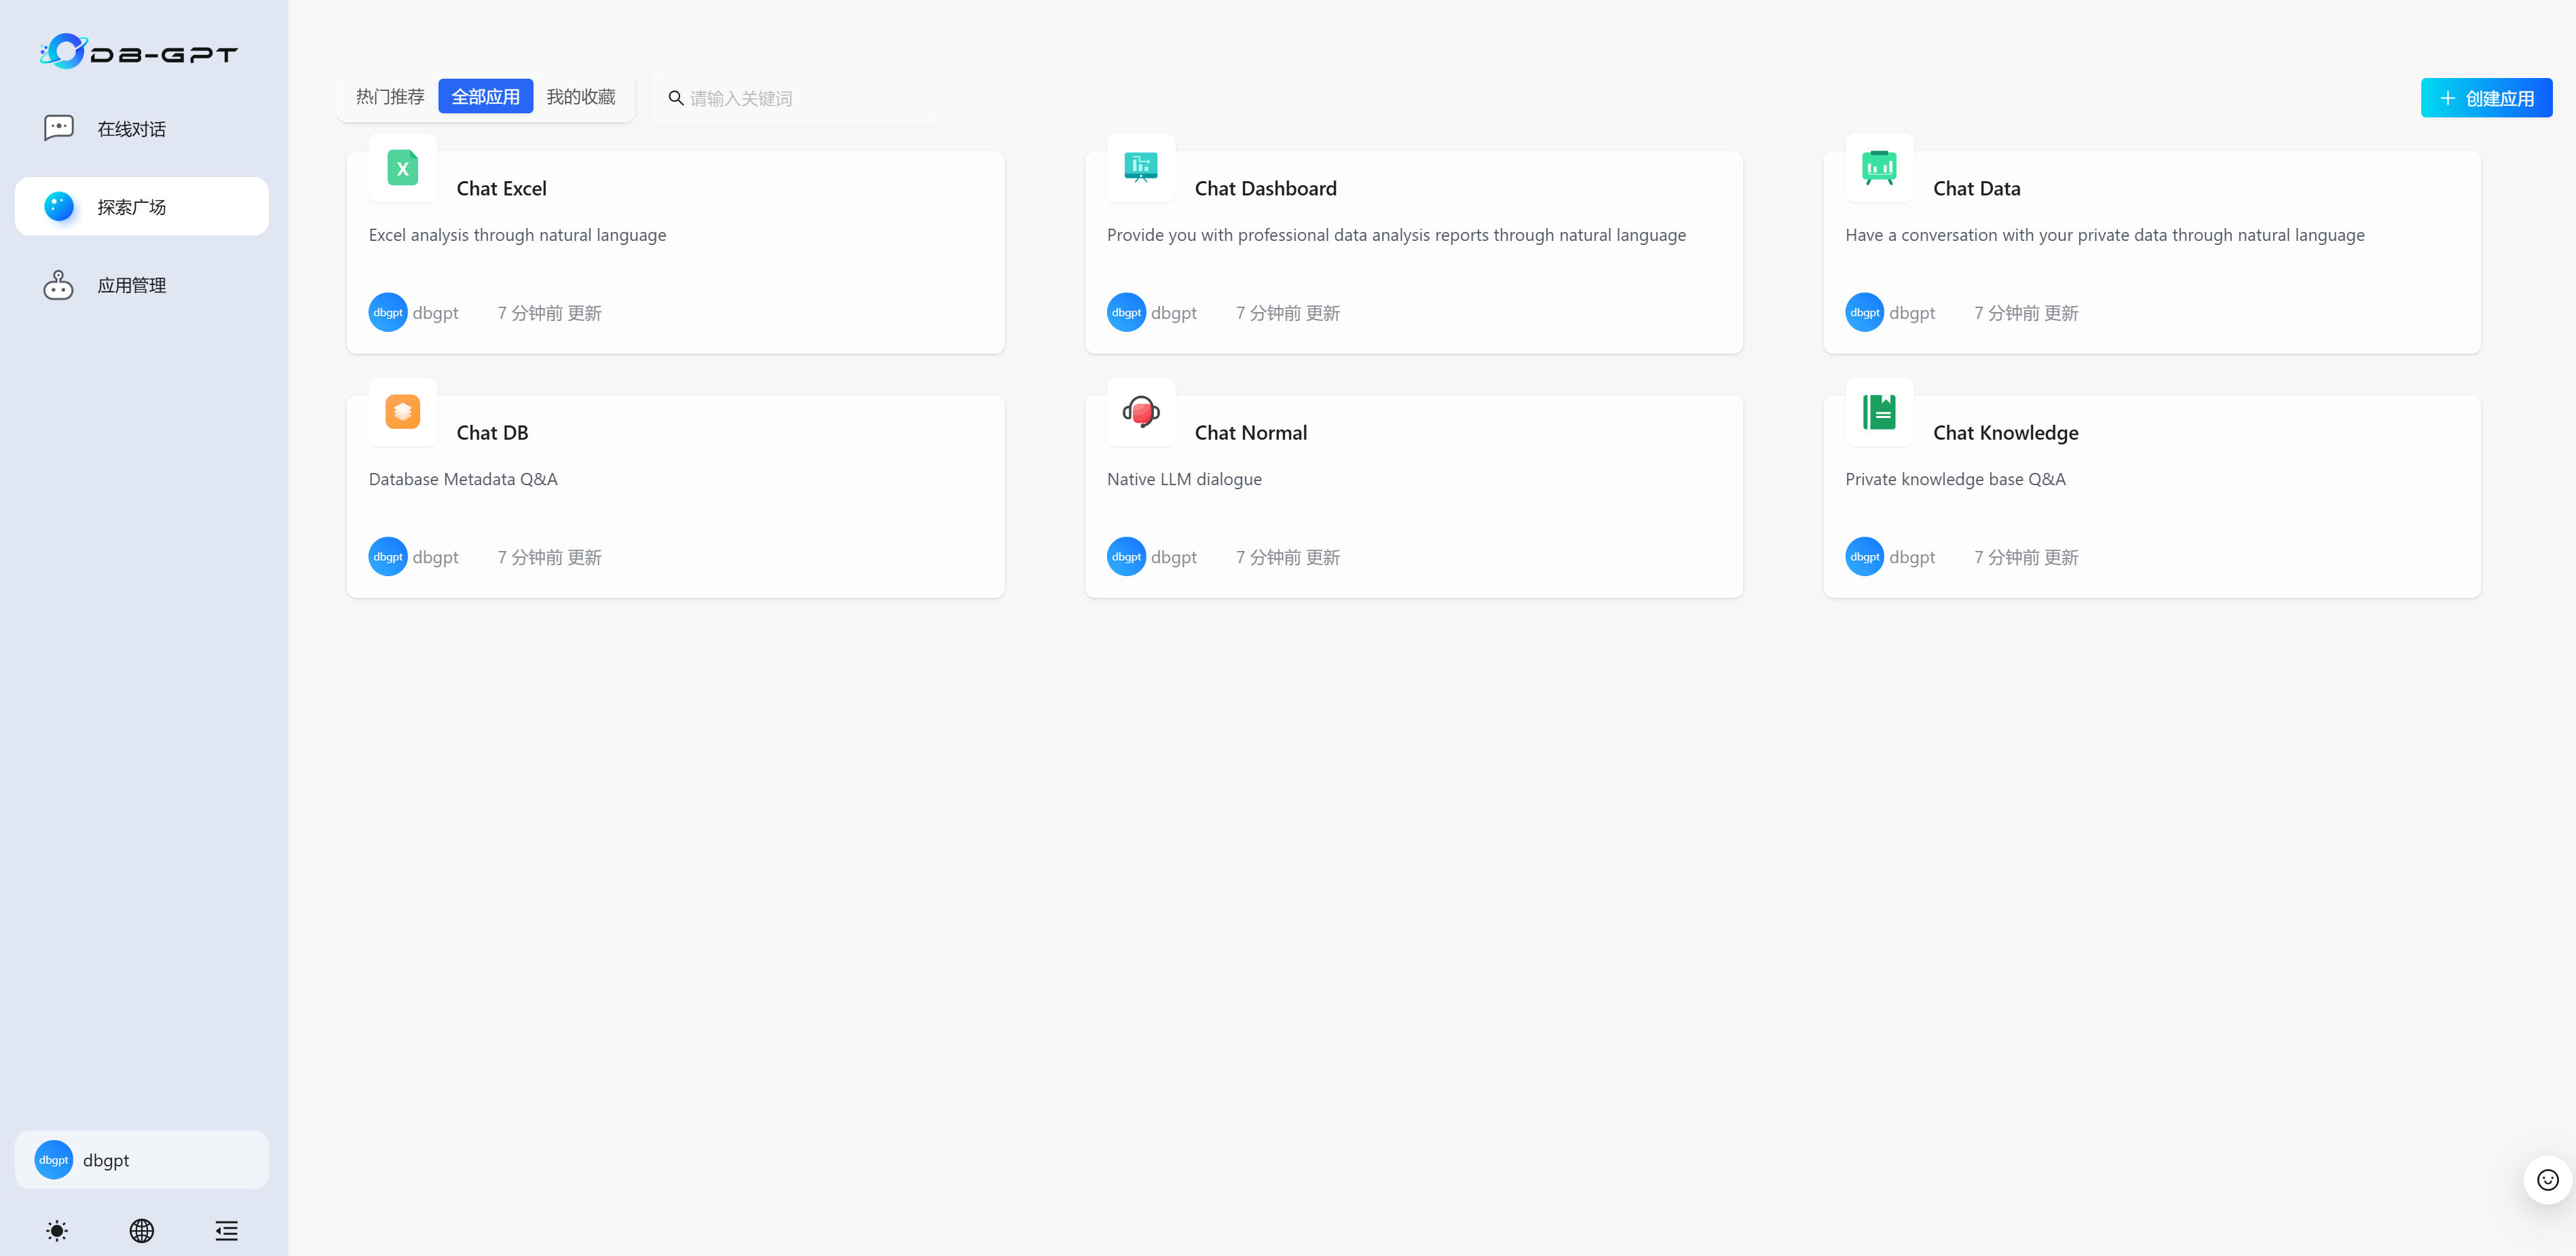Switch to the 热门推荐 tab
This screenshot has height=1256, width=2576.
pyautogui.click(x=390, y=97)
